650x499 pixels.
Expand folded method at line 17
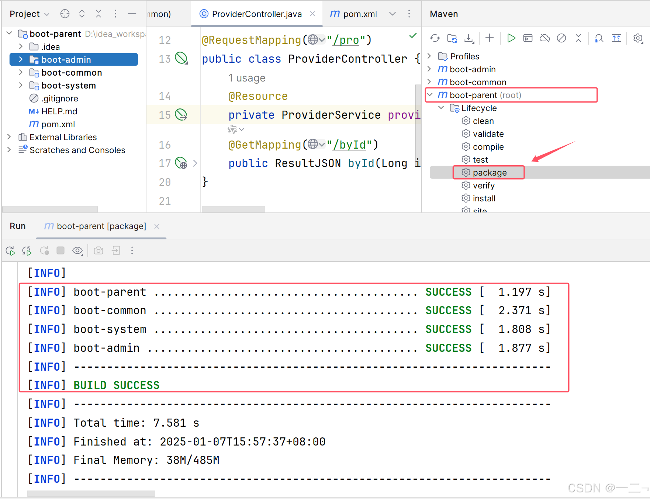(x=195, y=163)
